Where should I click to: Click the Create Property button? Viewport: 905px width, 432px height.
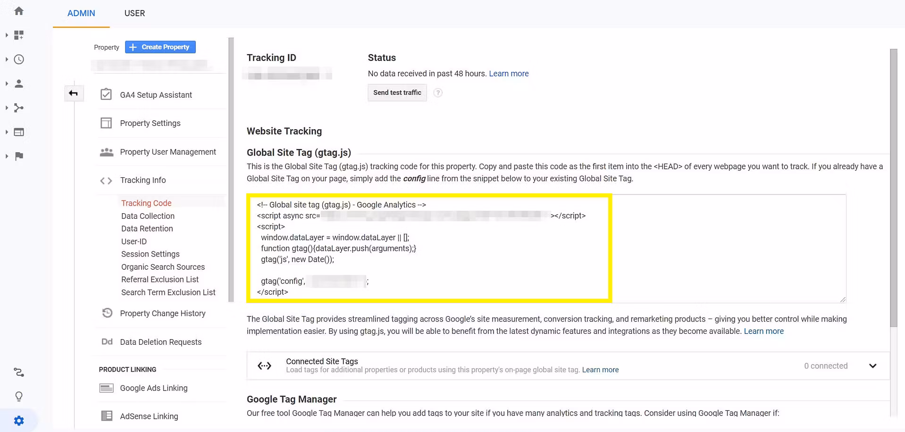pyautogui.click(x=160, y=47)
